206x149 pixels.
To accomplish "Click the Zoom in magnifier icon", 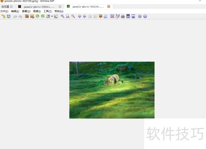I will click(x=63, y=16).
